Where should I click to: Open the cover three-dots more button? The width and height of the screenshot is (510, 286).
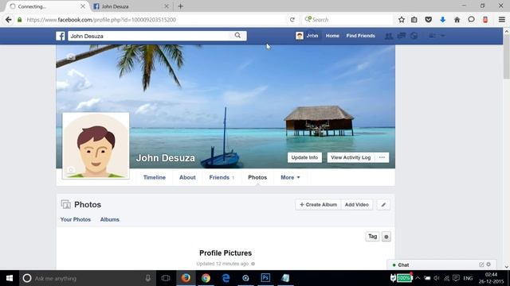pyautogui.click(x=382, y=157)
